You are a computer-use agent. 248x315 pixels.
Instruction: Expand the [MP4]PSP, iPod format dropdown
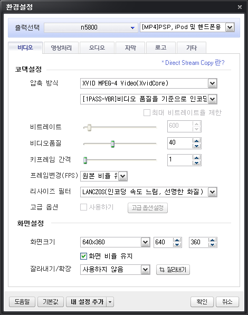pos(230,27)
